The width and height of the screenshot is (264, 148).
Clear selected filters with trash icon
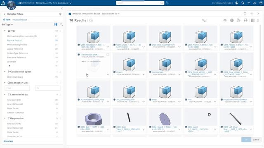tap(60, 14)
